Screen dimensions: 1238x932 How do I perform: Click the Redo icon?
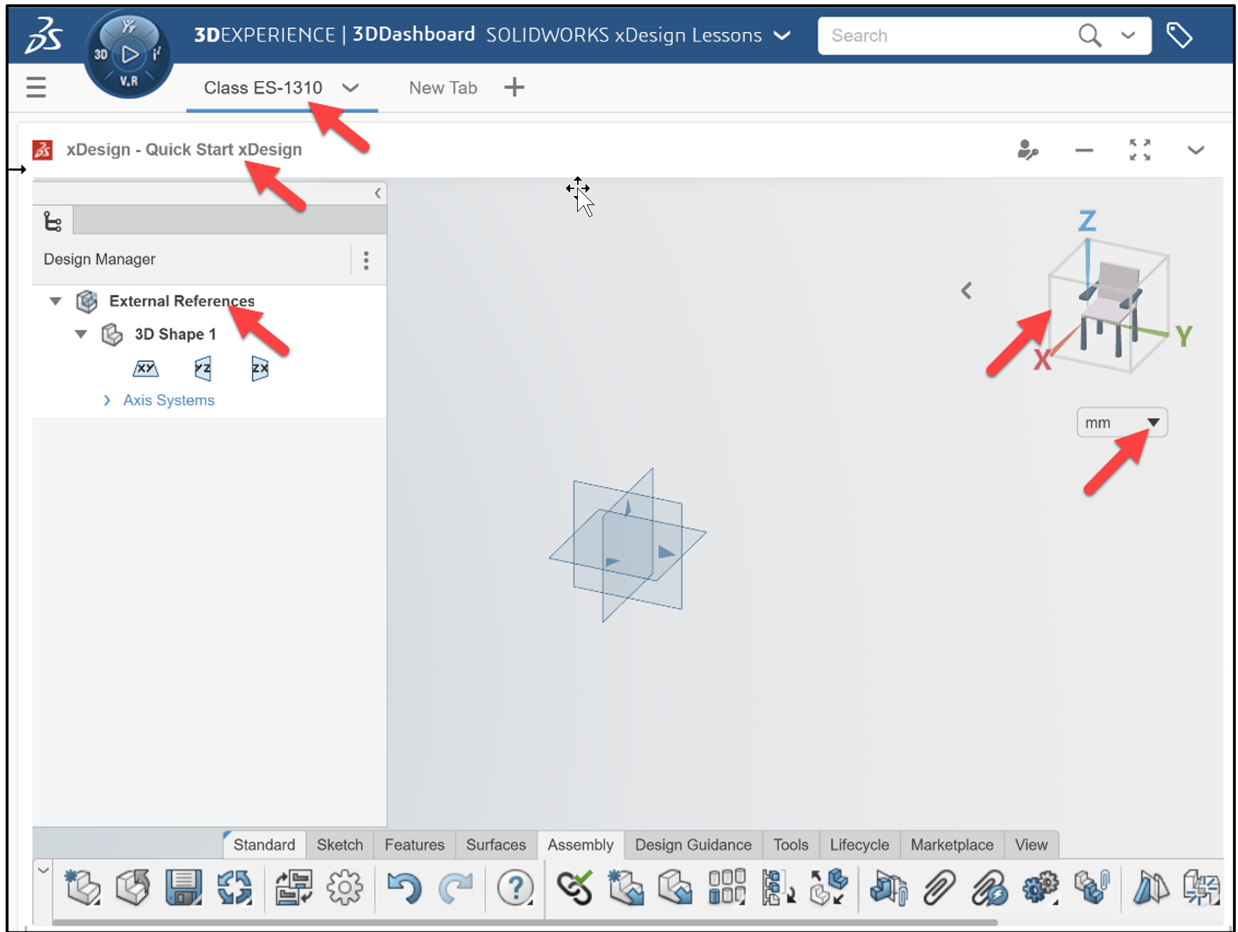[x=458, y=888]
